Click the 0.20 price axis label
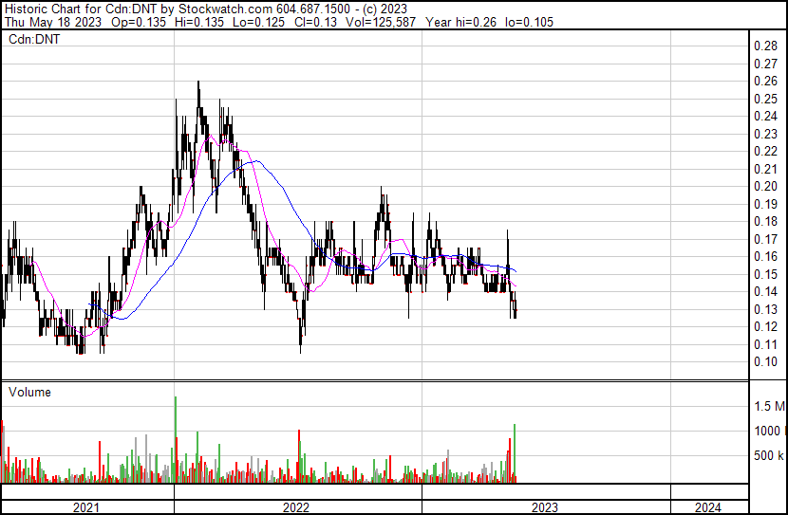The image size is (788, 515). 765,186
